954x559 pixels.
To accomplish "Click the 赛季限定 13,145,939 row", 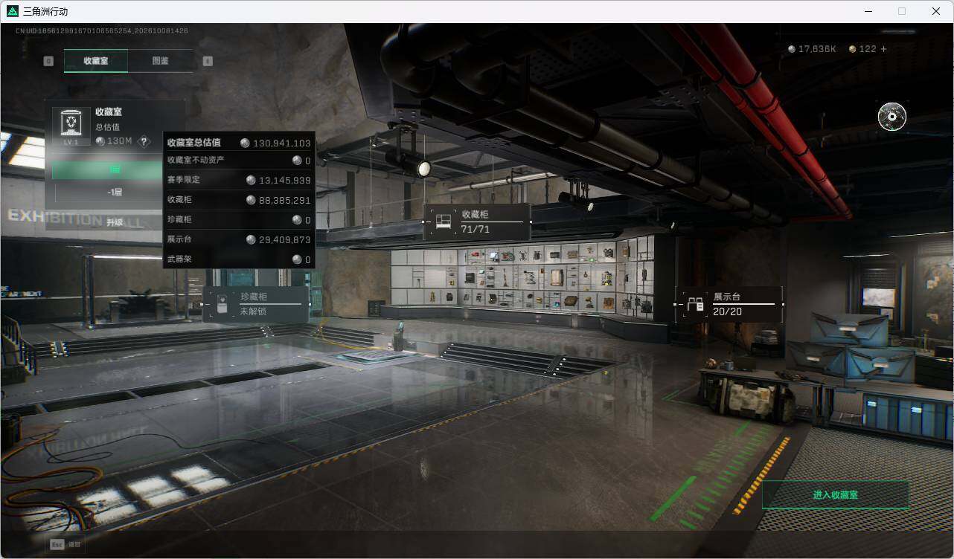I will (x=239, y=180).
